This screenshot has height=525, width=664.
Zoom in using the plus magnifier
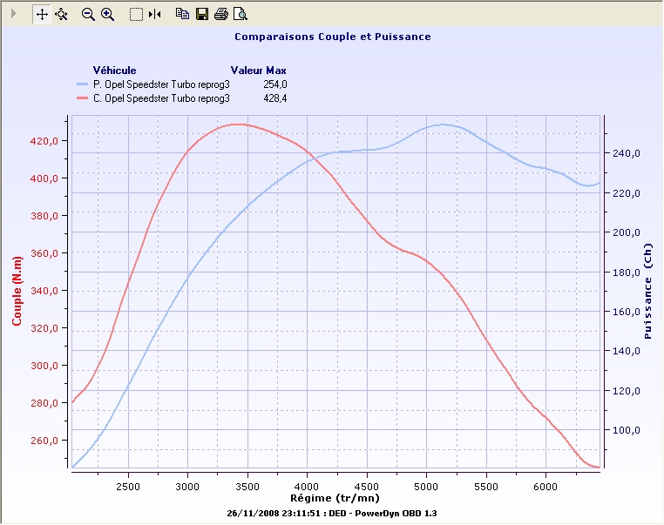click(108, 14)
